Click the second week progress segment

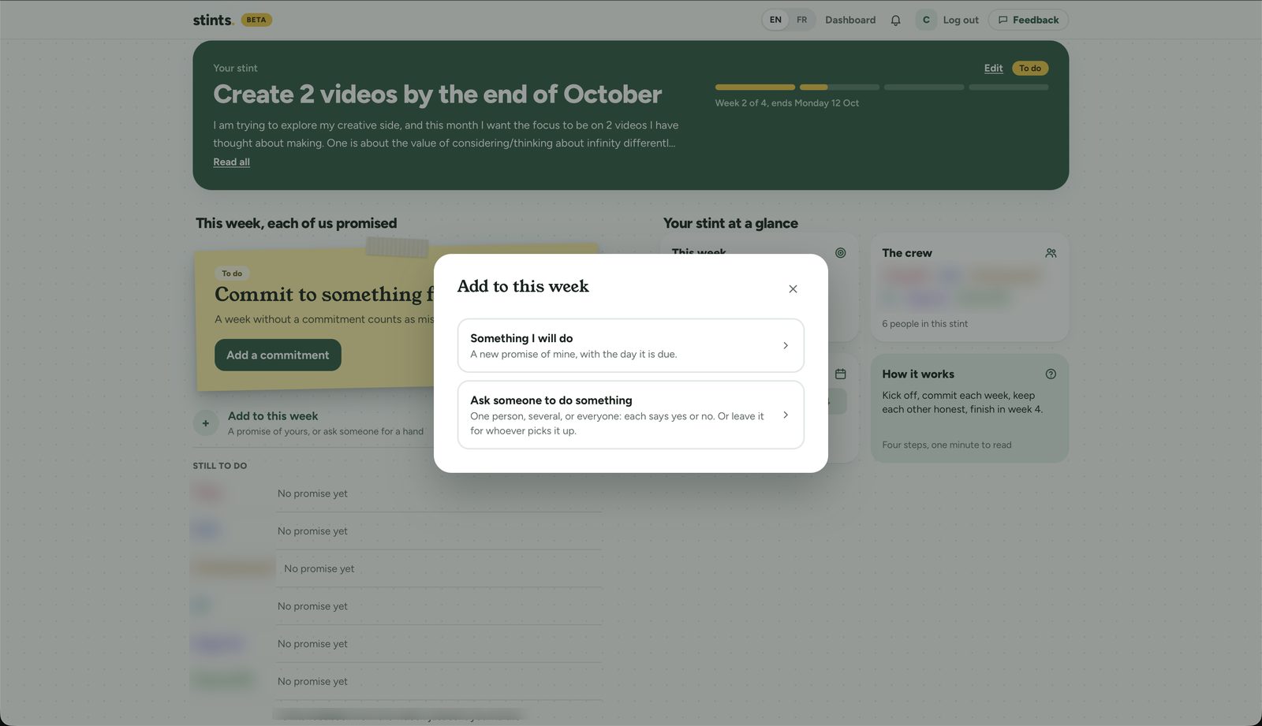pyautogui.click(x=839, y=87)
